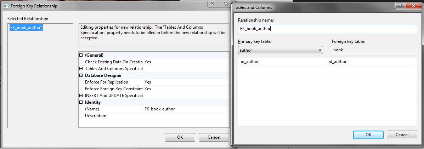Click Cancel in Foreign Key Relationship dialog
Image resolution: width=424 pixels, height=149 pixels.
[214, 137]
